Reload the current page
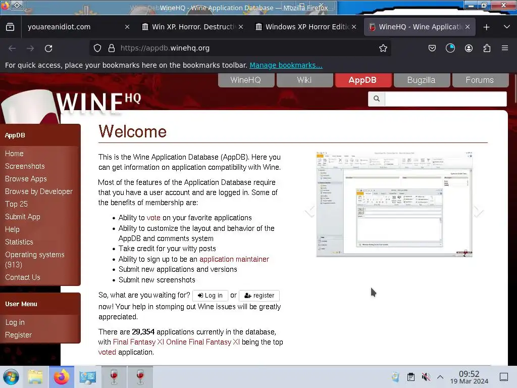Image resolution: width=517 pixels, height=388 pixels. coord(48,48)
